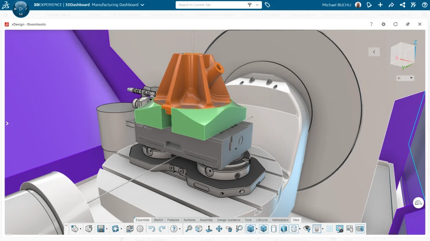
Task: Toggle the grid display icon
Action: (330, 229)
